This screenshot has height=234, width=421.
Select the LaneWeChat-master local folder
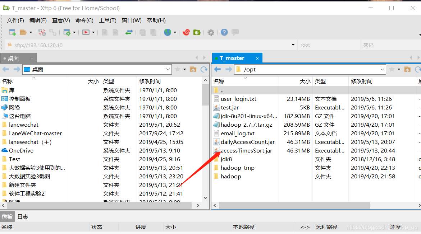pos(35,134)
